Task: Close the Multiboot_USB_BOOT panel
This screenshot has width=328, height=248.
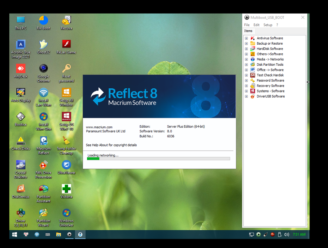Action: (303, 17)
